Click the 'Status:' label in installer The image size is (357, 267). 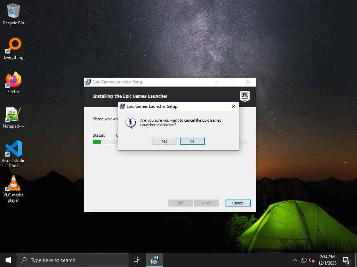pos(99,135)
